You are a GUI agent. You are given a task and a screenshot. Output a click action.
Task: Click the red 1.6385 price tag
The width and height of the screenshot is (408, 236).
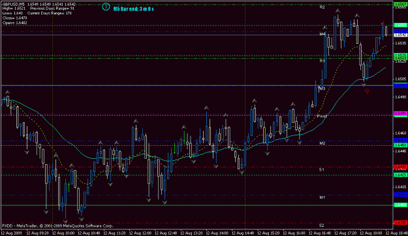click(401, 223)
